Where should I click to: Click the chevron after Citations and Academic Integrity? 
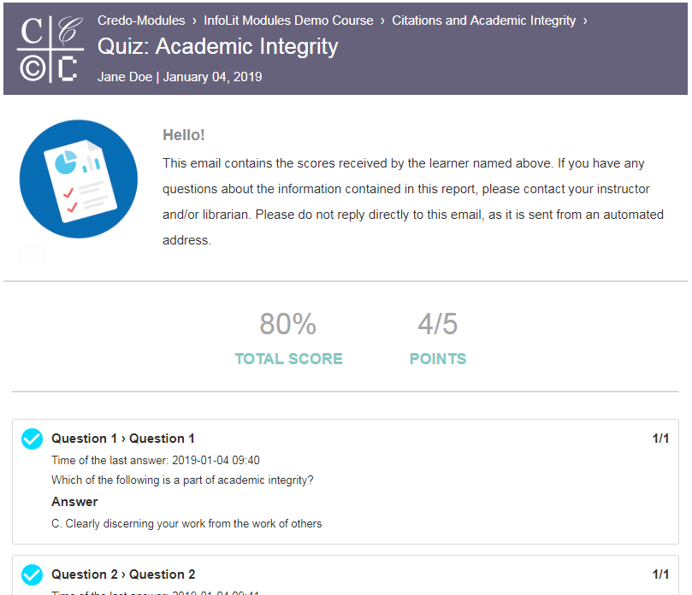pos(585,21)
